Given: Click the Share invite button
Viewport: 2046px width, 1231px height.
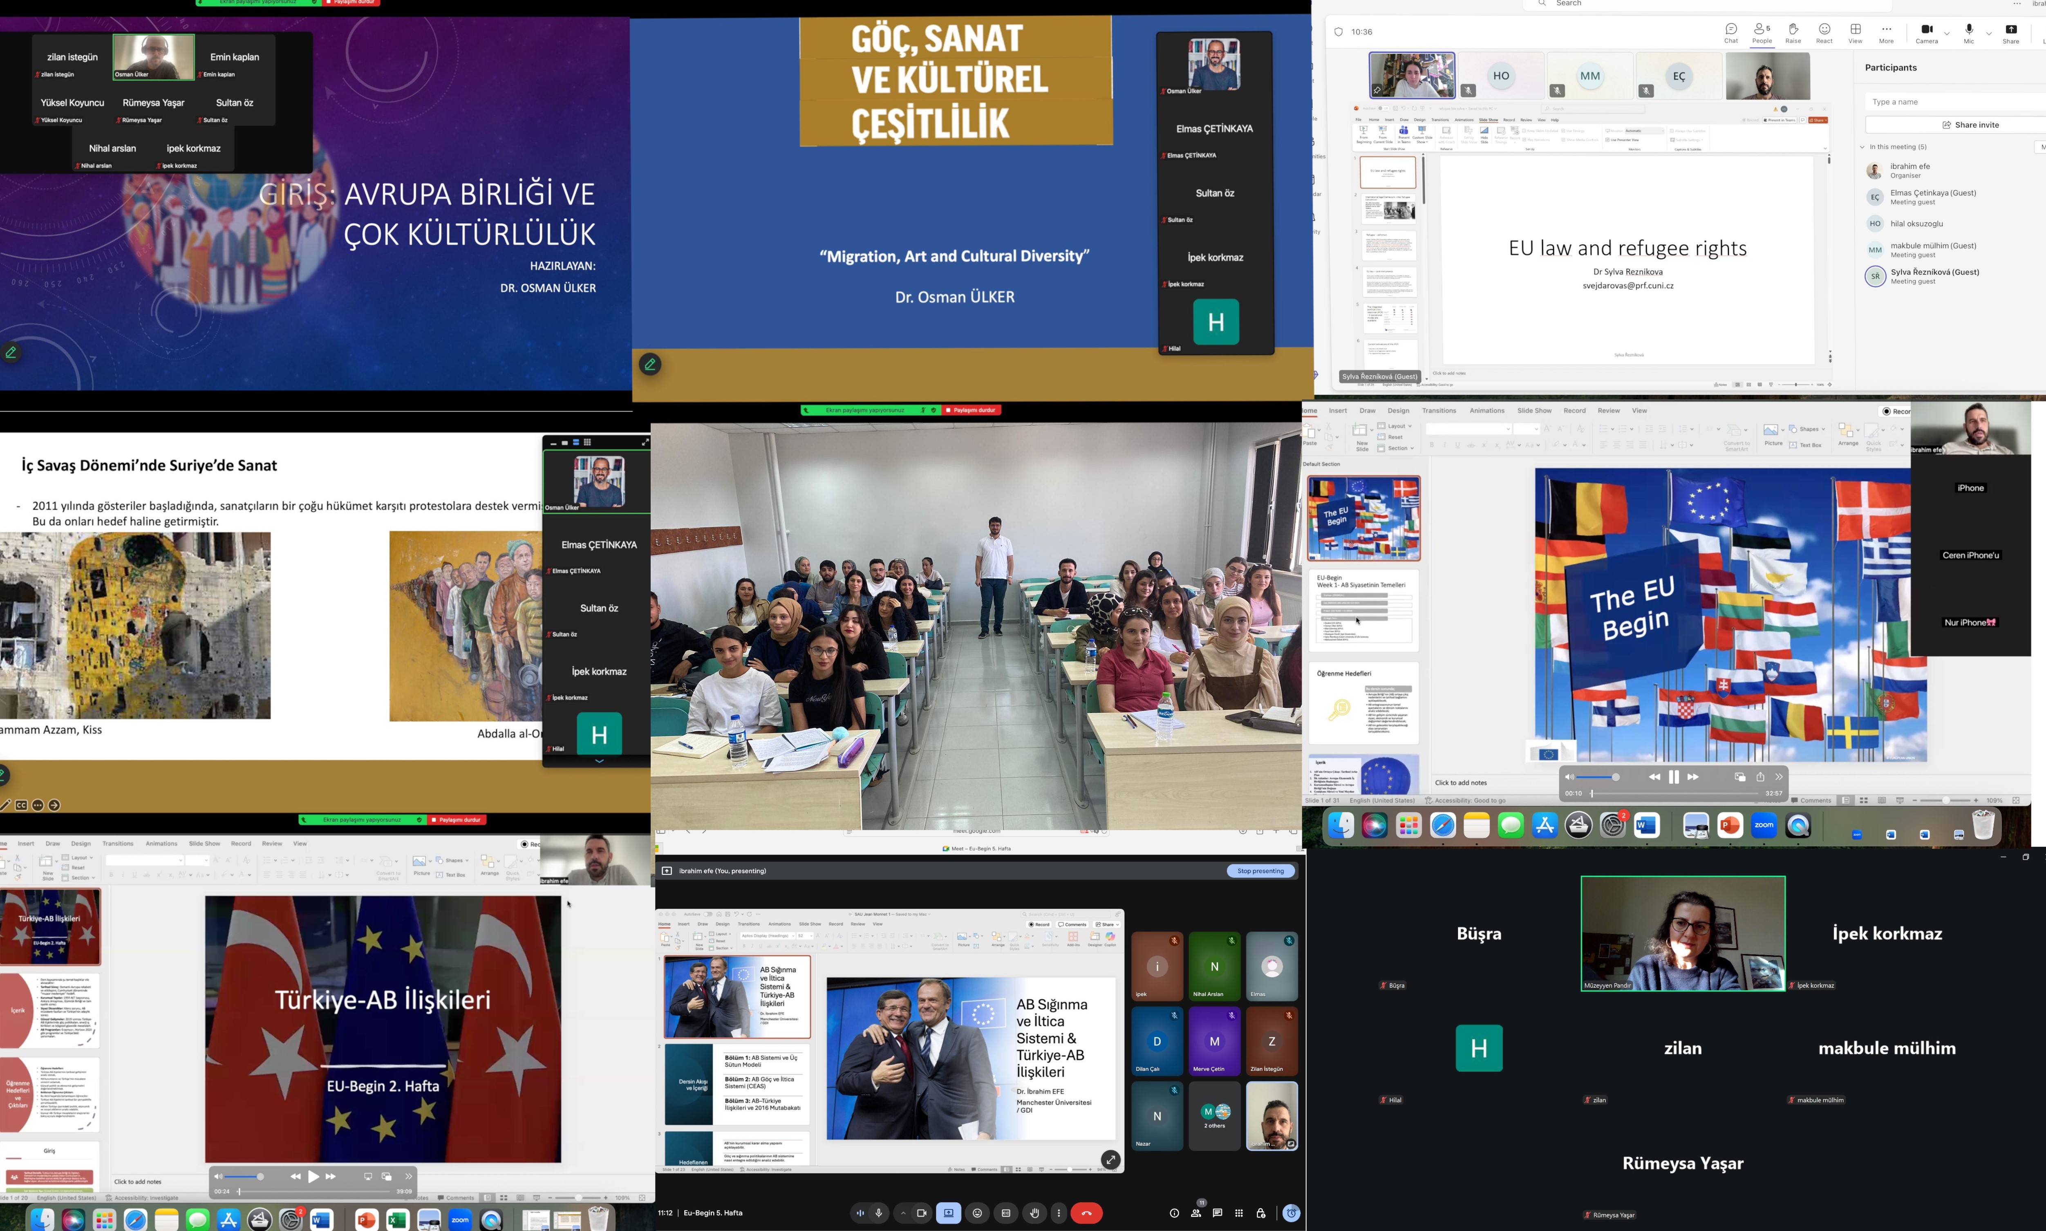Looking at the screenshot, I should (x=1970, y=124).
